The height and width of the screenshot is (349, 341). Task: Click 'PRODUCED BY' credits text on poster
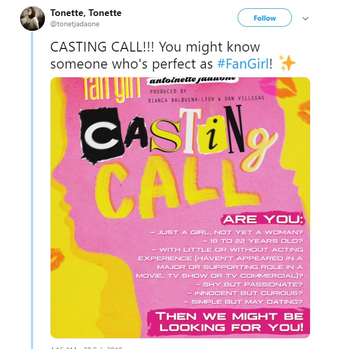click(168, 91)
